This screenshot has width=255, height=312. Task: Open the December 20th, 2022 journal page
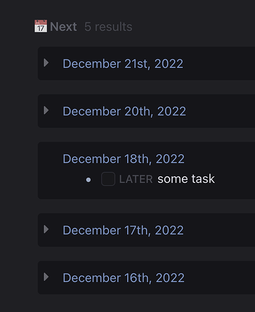124,111
